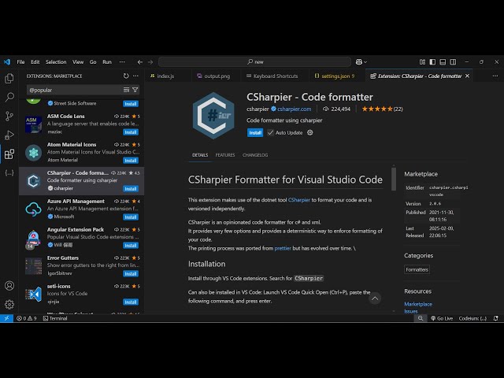Select the FEATURES tab
The image size is (504, 378).
coord(225,155)
